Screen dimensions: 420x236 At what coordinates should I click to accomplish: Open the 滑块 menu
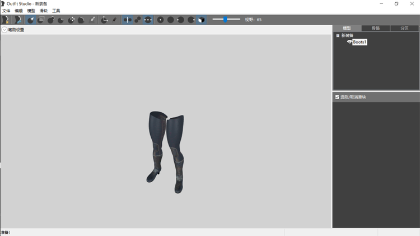43,11
